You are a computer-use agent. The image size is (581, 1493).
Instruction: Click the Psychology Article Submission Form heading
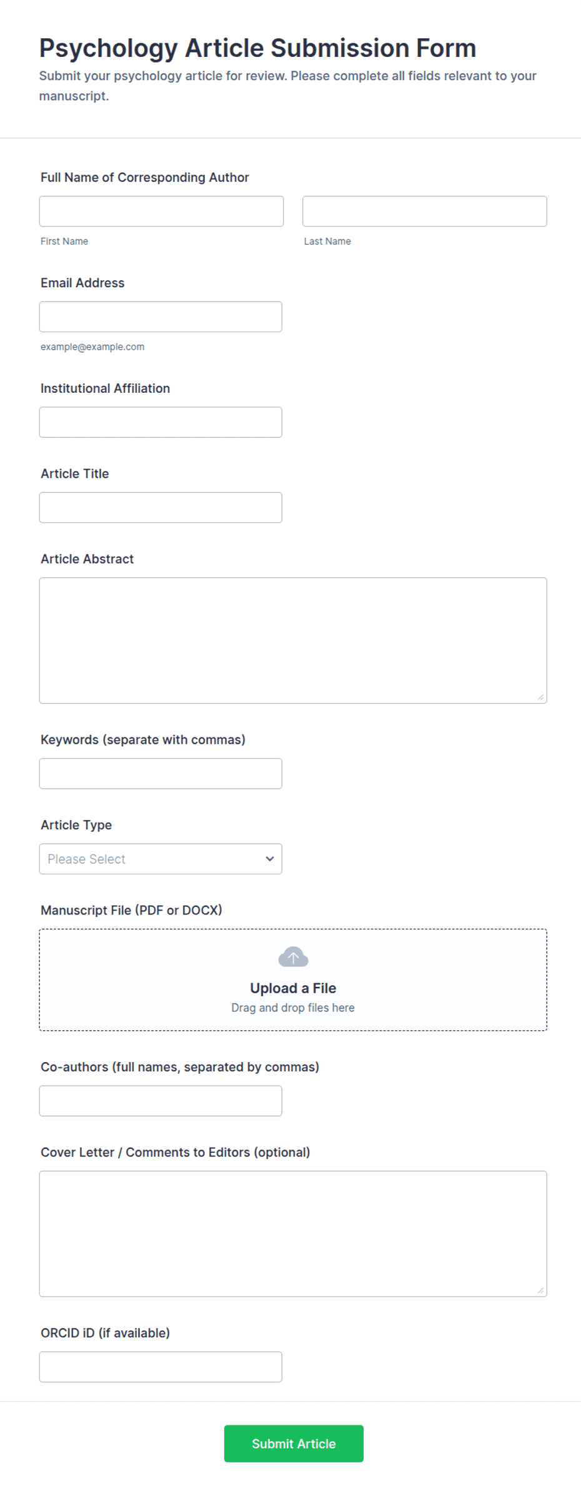(x=257, y=48)
